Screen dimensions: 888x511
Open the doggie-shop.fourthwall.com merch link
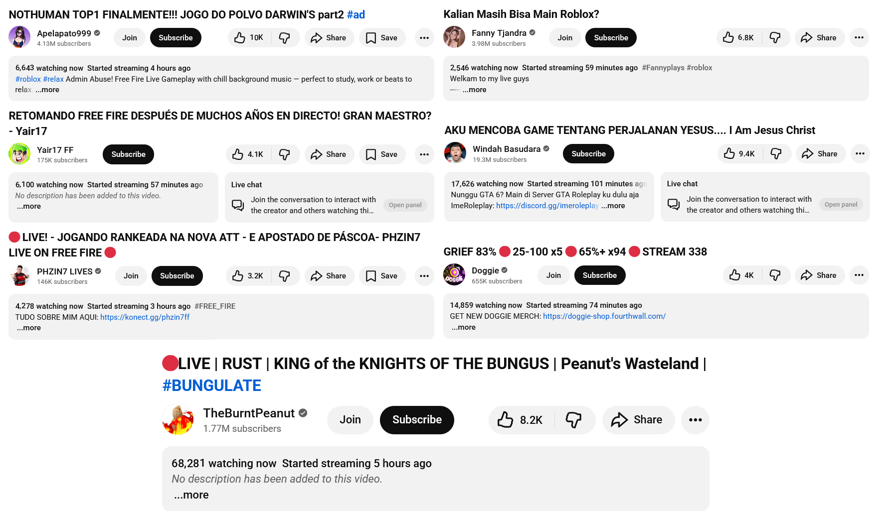pos(604,316)
